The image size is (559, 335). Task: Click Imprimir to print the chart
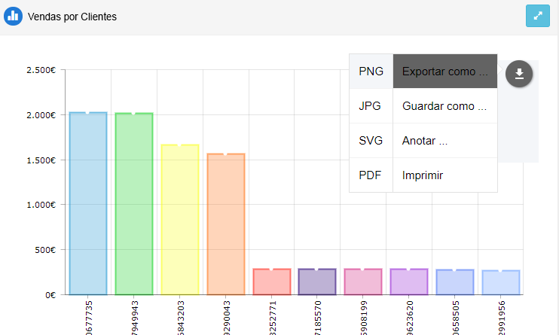[x=444, y=175]
